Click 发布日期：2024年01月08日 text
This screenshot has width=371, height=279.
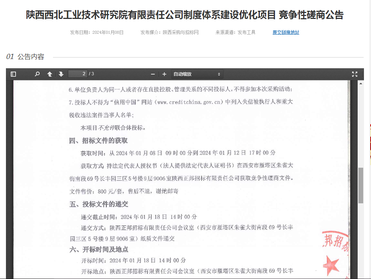97,32
